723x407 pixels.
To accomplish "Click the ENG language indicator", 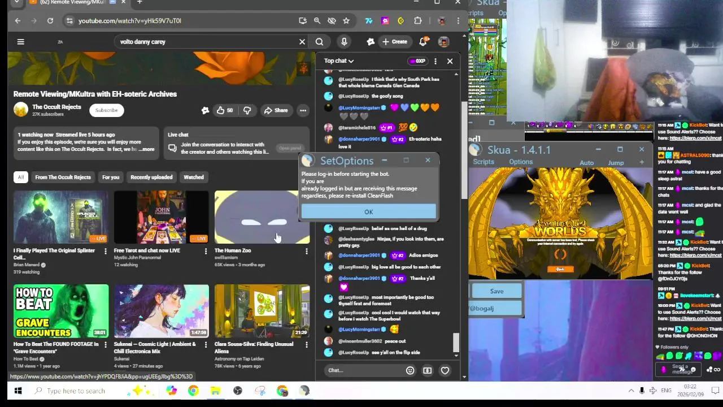I will click(667, 391).
